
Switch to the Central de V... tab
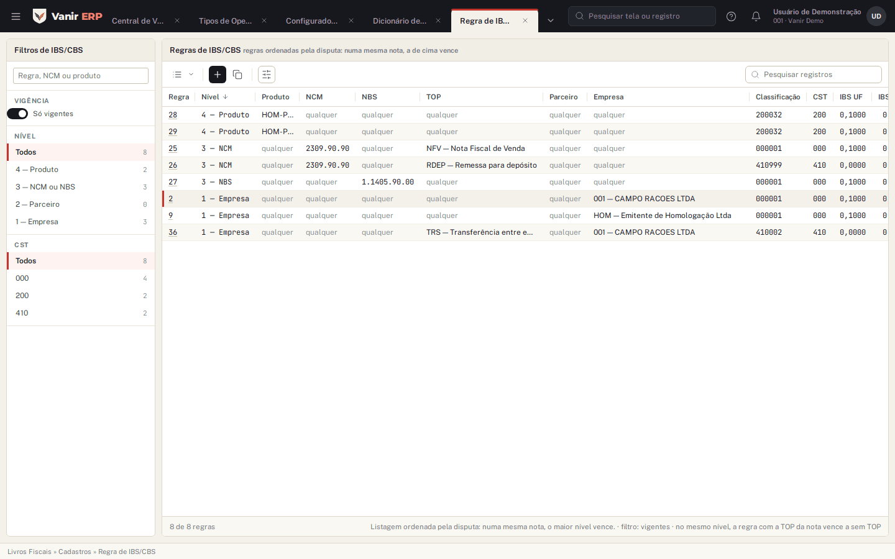coord(138,20)
